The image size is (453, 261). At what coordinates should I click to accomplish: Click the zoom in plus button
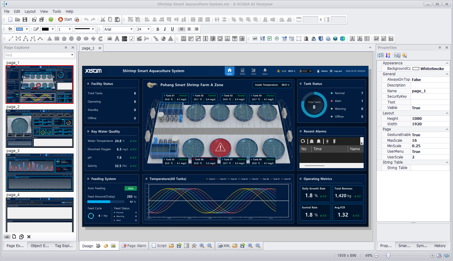click(432, 256)
